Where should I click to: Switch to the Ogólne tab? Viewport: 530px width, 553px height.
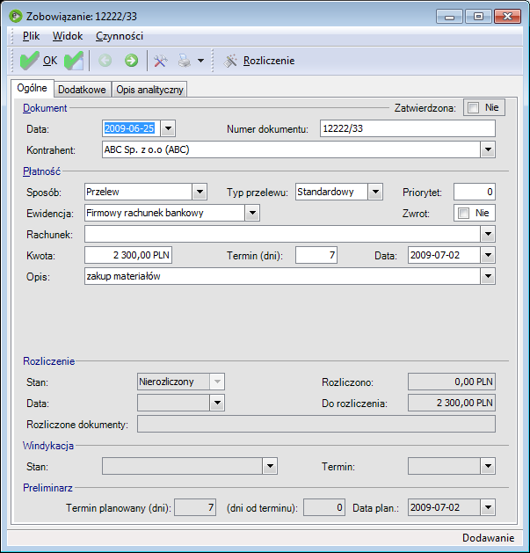pyautogui.click(x=33, y=88)
